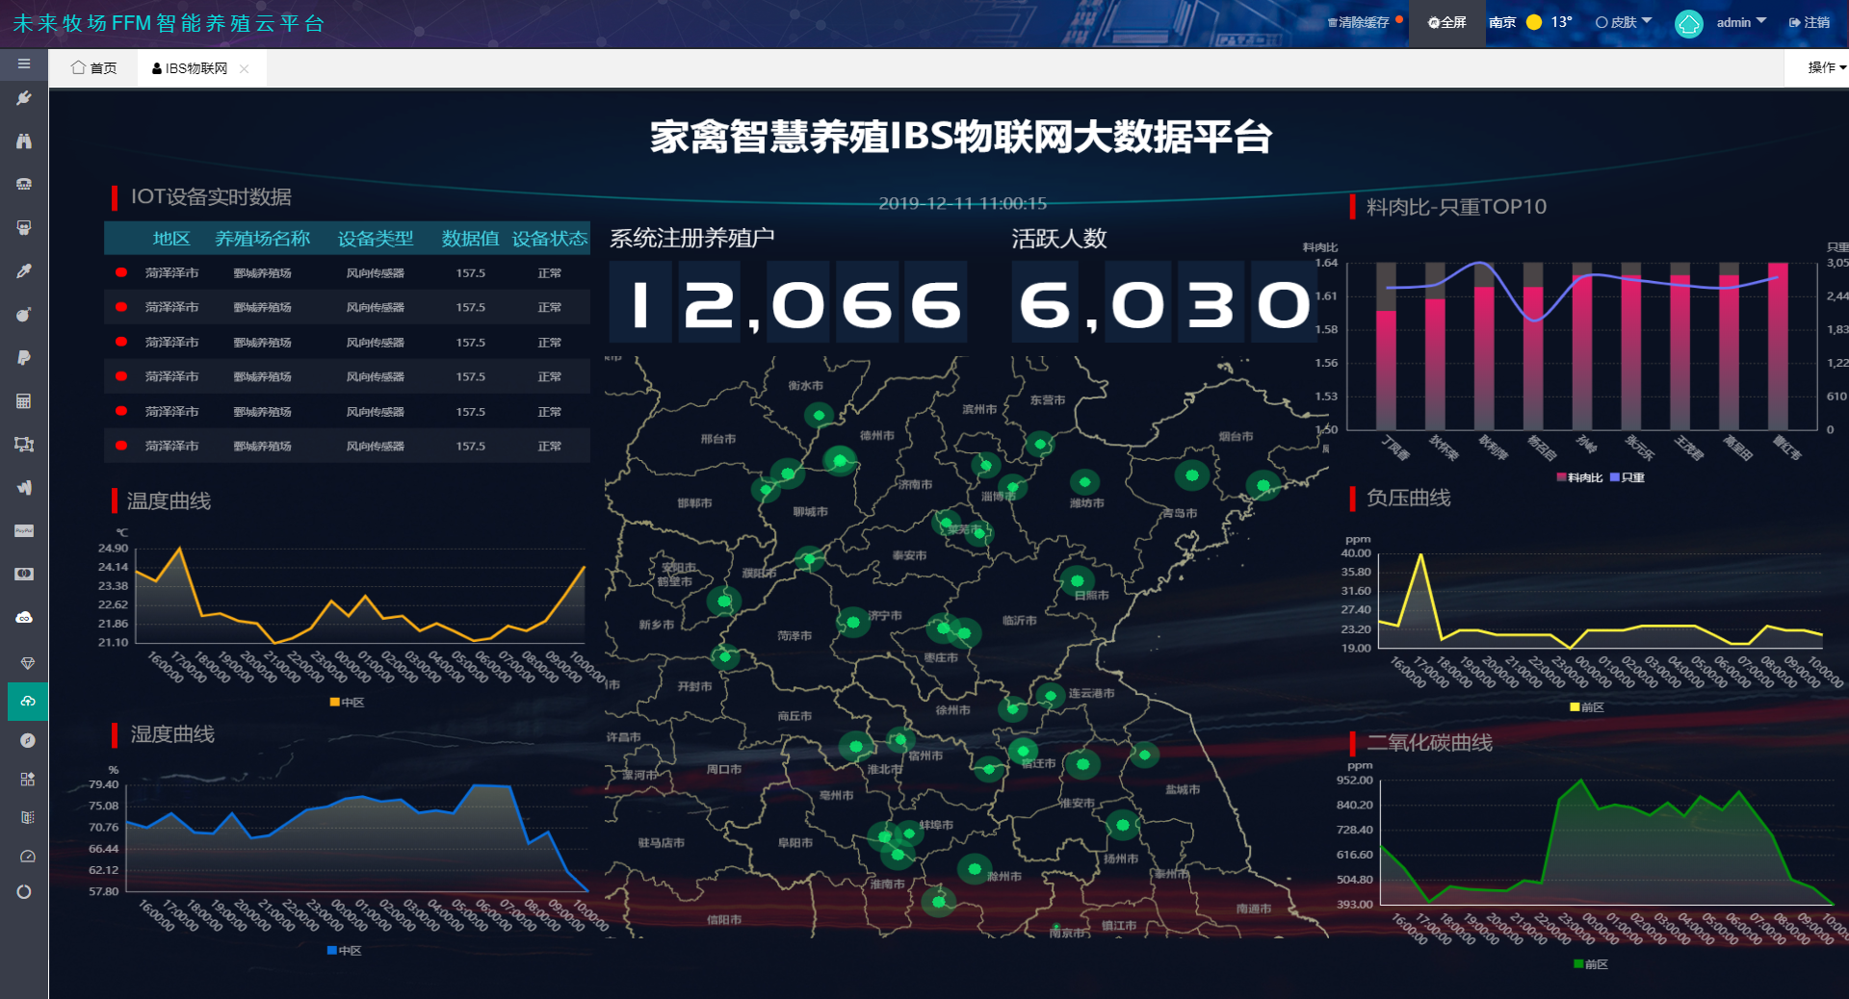Toggle 前区 legend in CO2 chart
Image resolution: width=1849 pixels, height=999 pixels.
[x=1591, y=964]
